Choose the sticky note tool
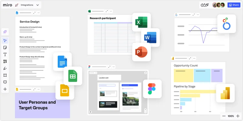Image resolution: width=243 pixels, height=121 pixels. 5,47
